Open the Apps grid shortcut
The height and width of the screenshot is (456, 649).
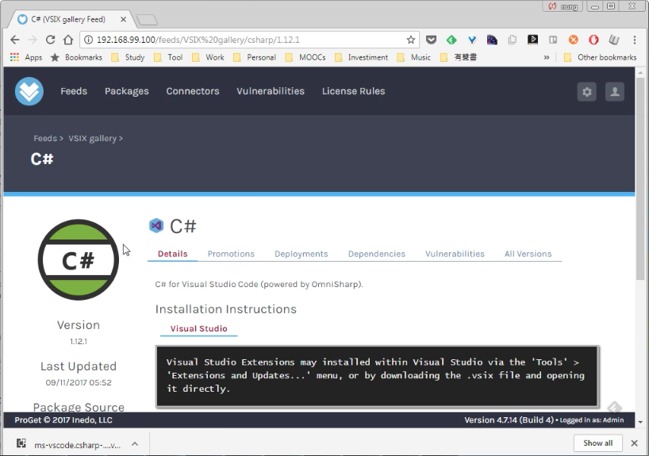pos(25,57)
